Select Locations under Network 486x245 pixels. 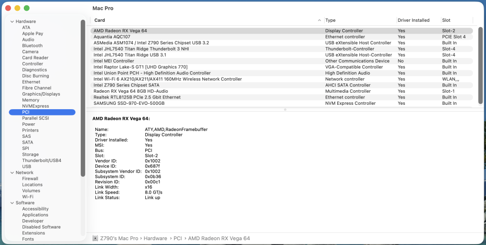tap(32, 185)
